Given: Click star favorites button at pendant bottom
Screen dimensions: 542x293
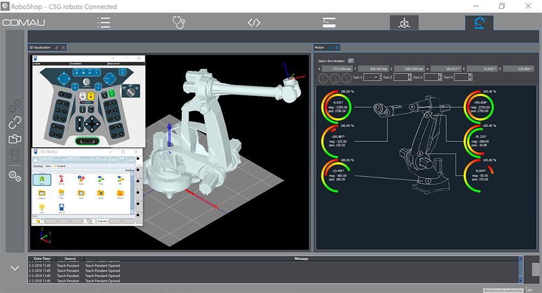Looking at the screenshot, I should pos(38,221).
